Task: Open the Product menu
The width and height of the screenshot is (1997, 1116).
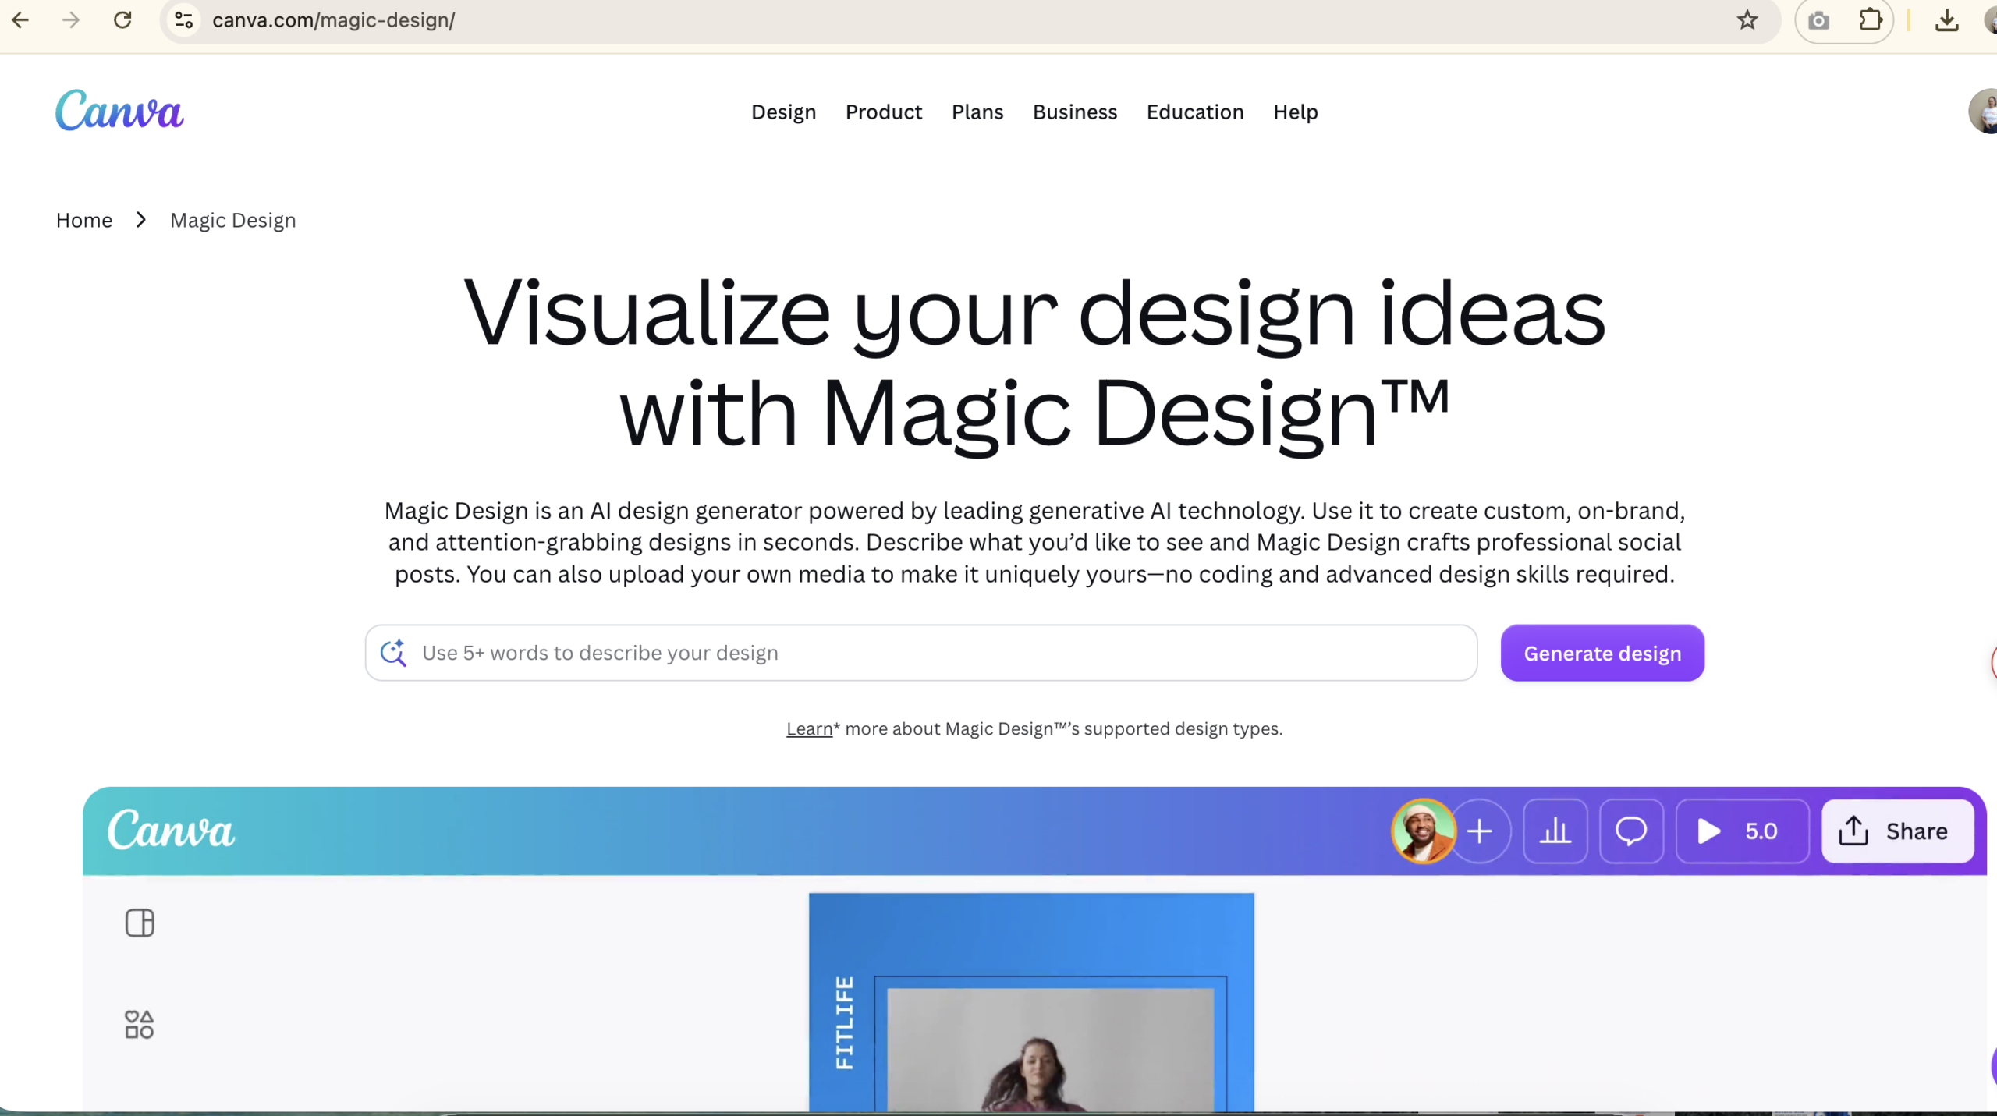Action: coord(884,112)
